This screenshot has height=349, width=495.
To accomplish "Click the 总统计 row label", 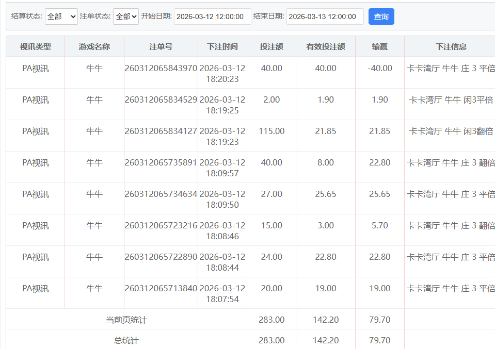I will tap(126, 340).
